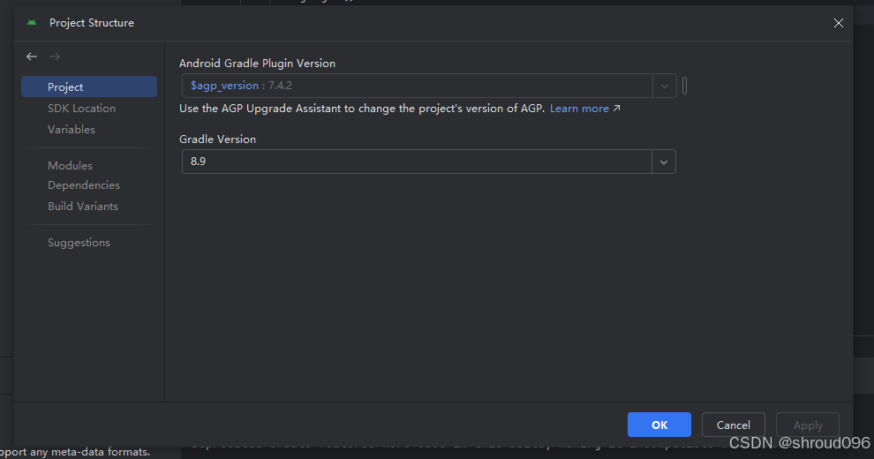Open the Learn more link

[579, 109]
